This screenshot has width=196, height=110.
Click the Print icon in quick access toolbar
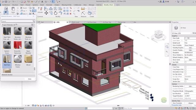[x=22, y=2]
